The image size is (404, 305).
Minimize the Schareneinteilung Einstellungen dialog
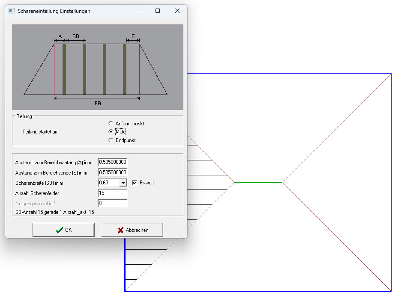coord(138,11)
